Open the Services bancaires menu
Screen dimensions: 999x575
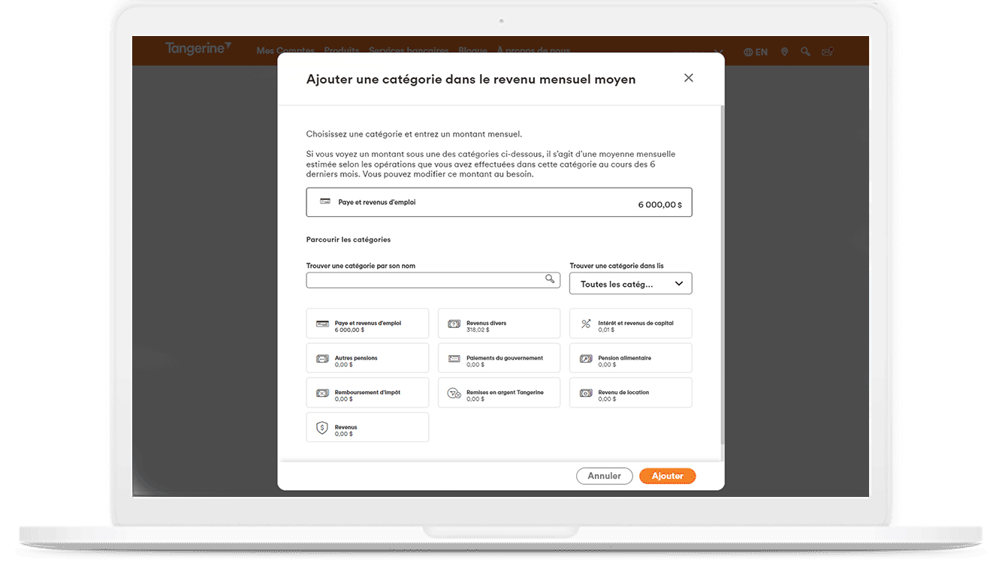point(409,51)
